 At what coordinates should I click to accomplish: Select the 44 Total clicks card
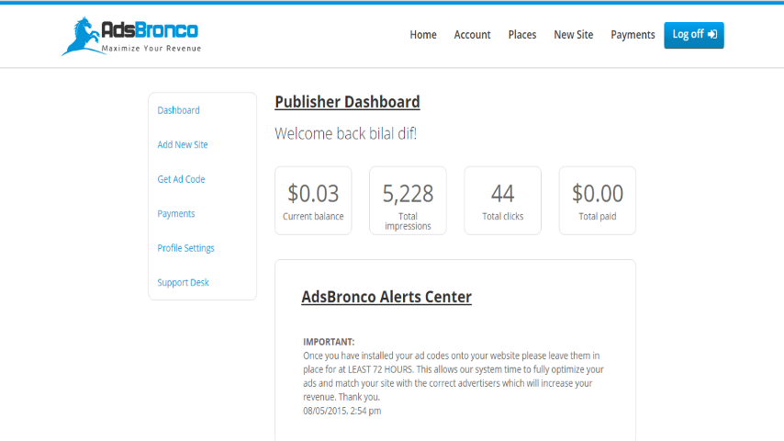pyautogui.click(x=502, y=200)
